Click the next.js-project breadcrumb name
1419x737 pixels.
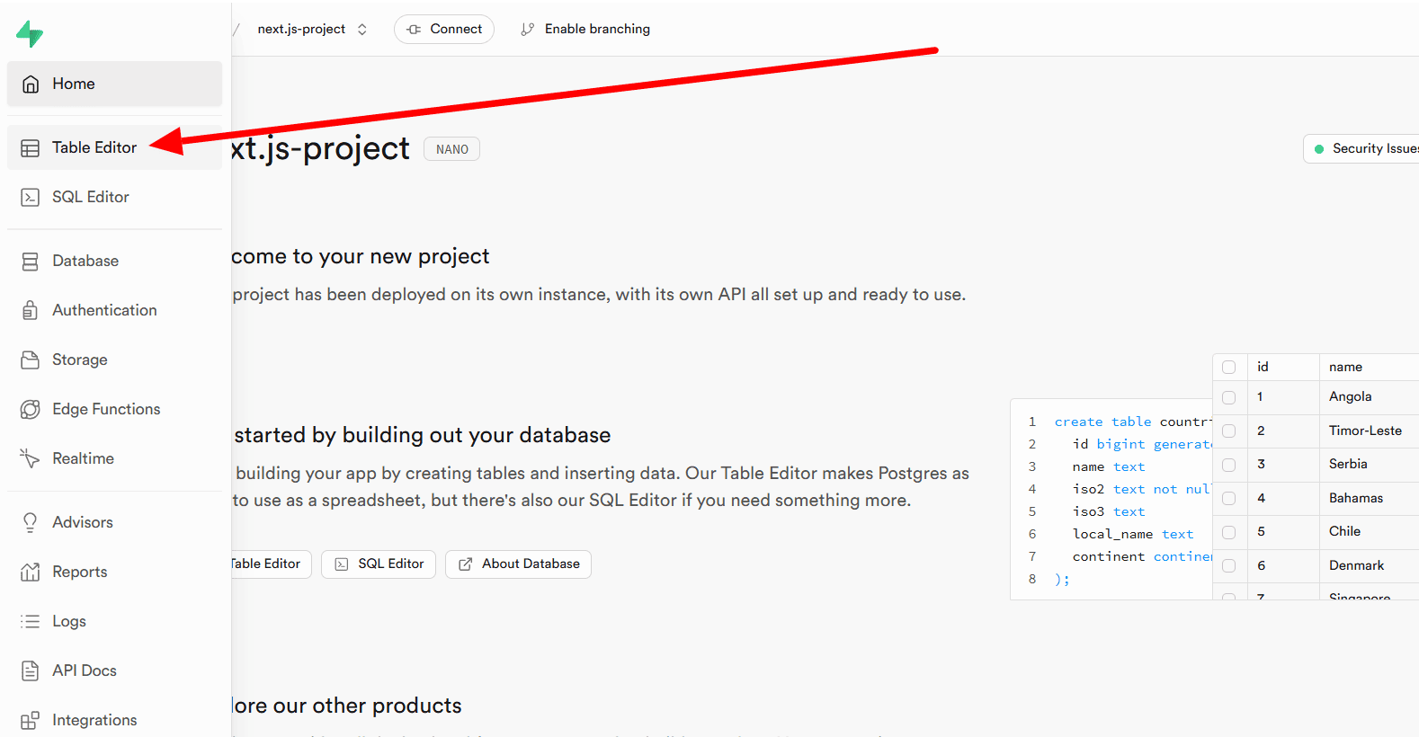coord(301,29)
